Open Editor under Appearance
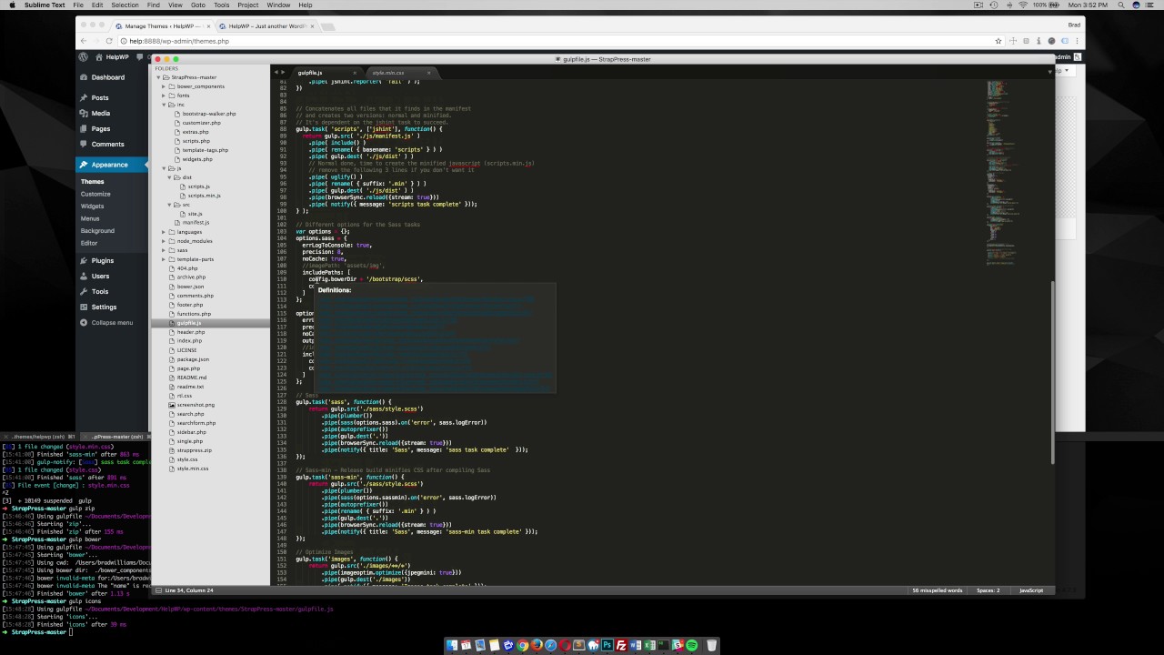 click(x=88, y=243)
